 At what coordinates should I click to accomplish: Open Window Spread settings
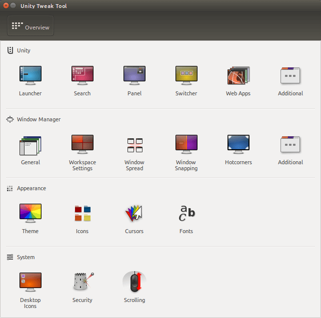134,145
